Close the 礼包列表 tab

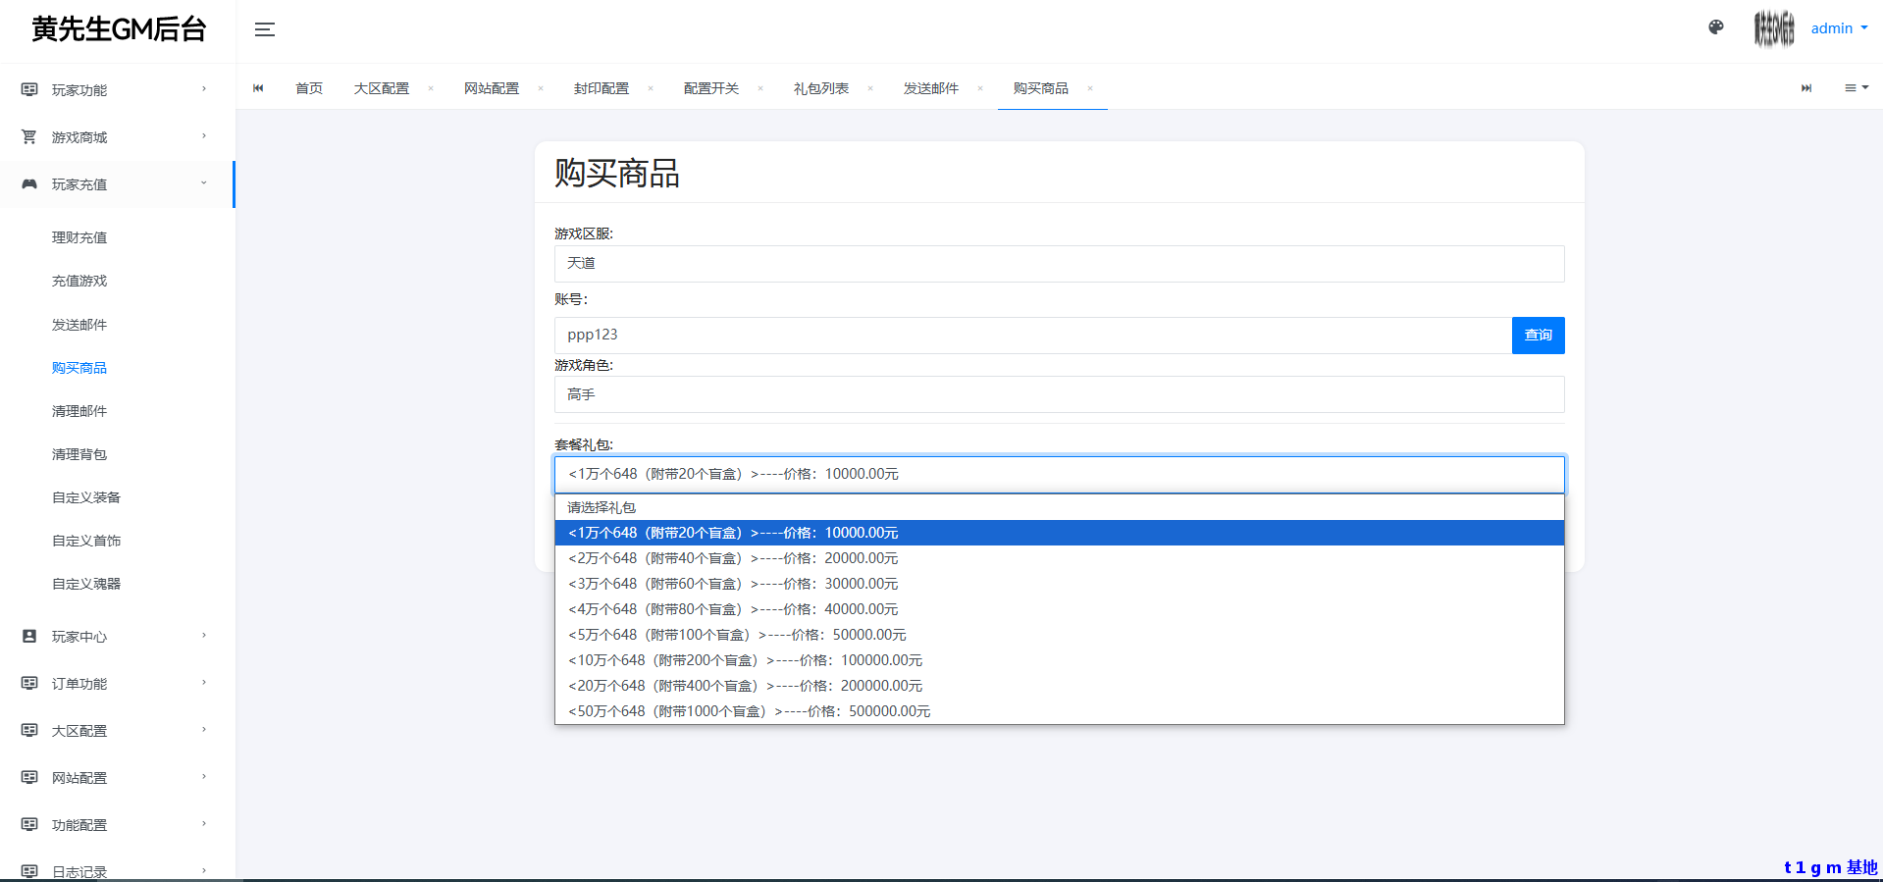point(870,88)
